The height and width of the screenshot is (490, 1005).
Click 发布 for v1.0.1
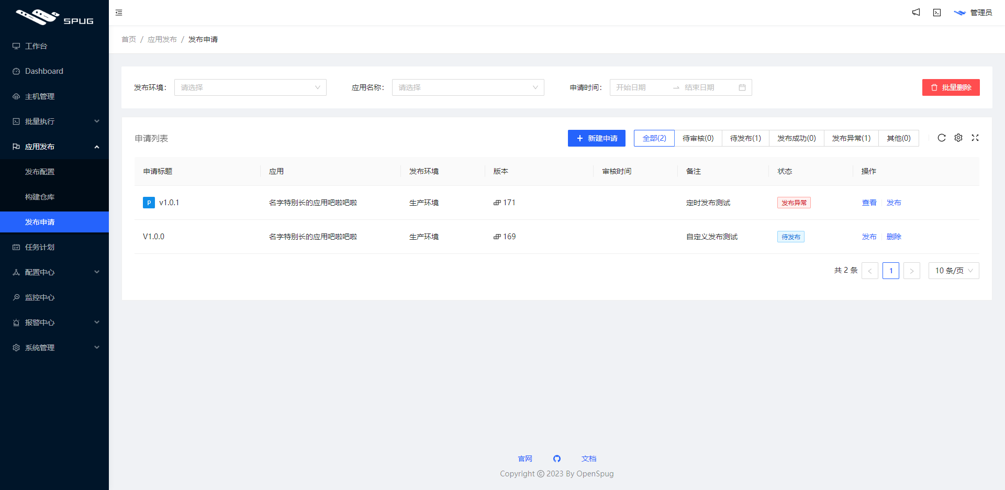coord(894,203)
